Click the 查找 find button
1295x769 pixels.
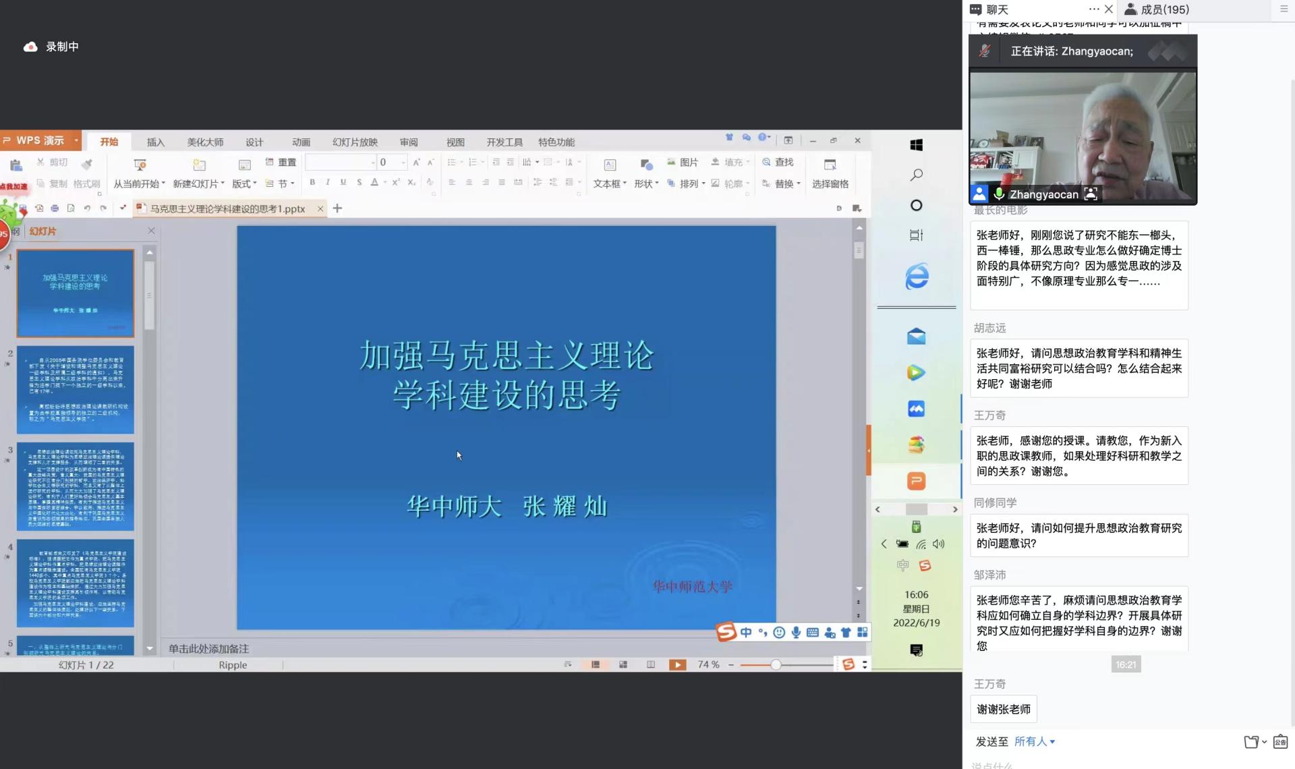778,162
